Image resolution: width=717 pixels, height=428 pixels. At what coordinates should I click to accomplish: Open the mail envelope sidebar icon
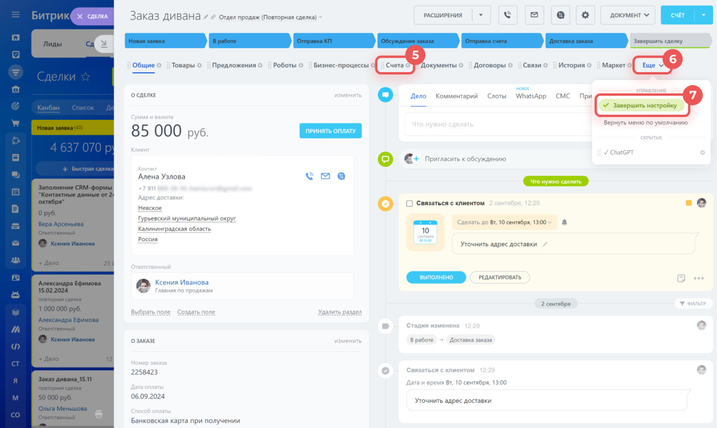click(x=16, y=243)
